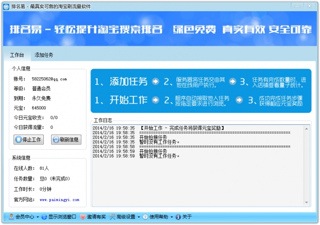Click the work log scrollbar up arrow

[x=306, y=129]
